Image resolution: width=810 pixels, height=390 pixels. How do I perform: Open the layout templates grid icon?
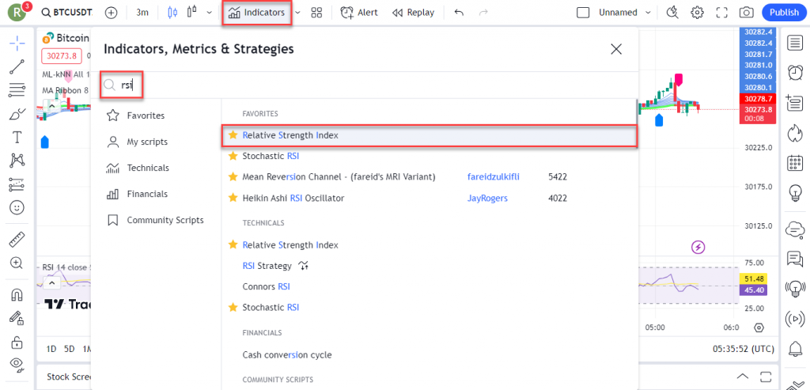click(316, 13)
